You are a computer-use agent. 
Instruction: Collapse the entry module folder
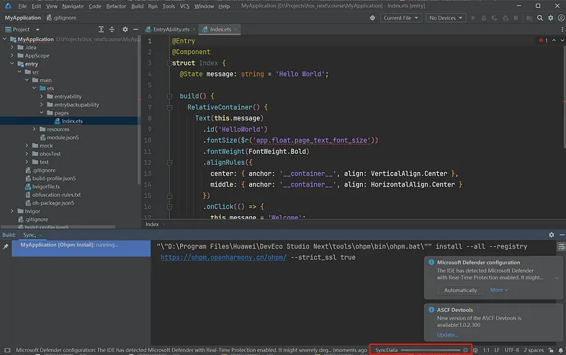[x=12, y=63]
